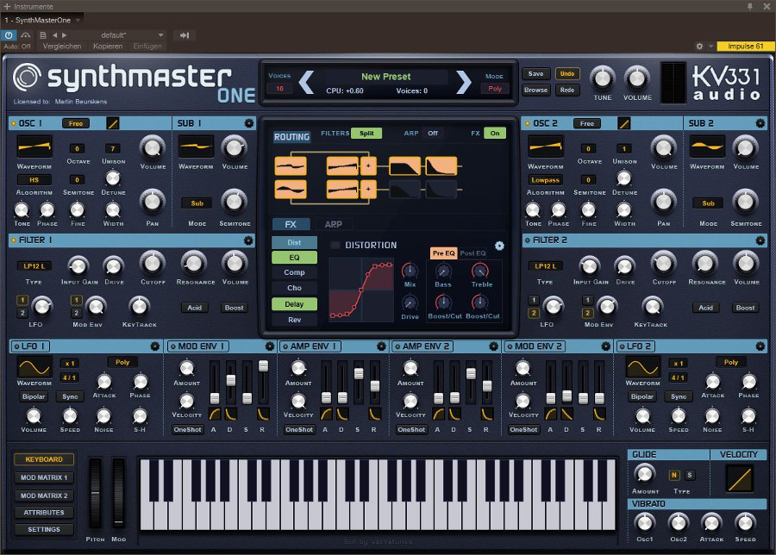Click the LFO 1 sine waveform display
The image size is (776, 555).
pyautogui.click(x=34, y=367)
